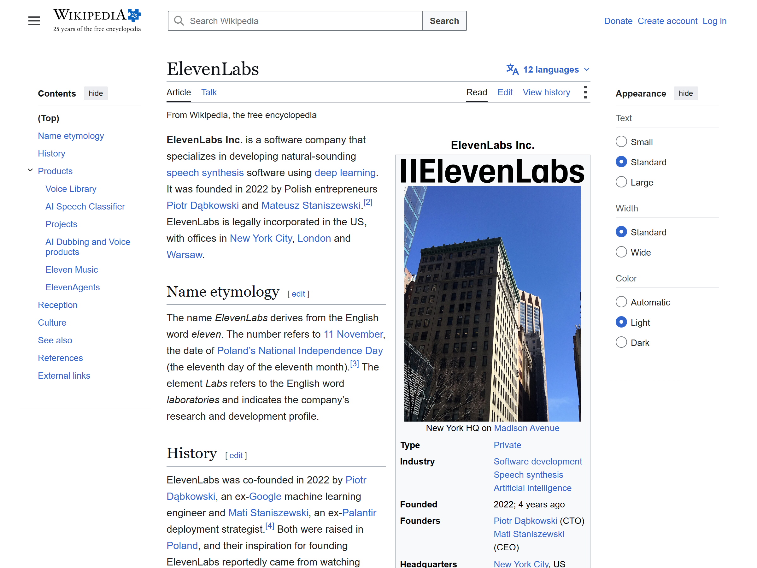Viewport: 757px width, 568px height.
Task: Hide the Contents sidebar
Action: (x=96, y=93)
